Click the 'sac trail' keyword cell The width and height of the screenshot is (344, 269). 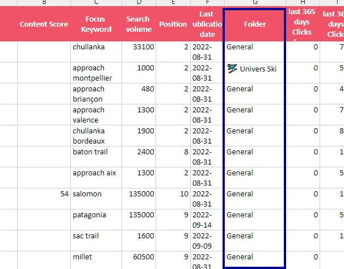click(97, 241)
